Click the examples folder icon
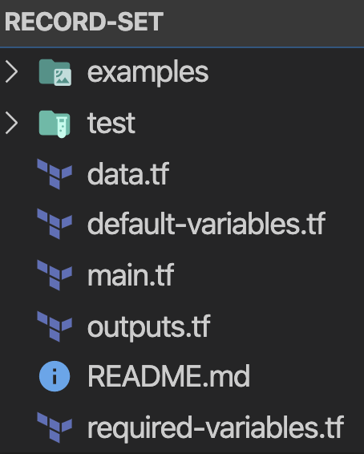This screenshot has height=454, width=364. [x=55, y=72]
